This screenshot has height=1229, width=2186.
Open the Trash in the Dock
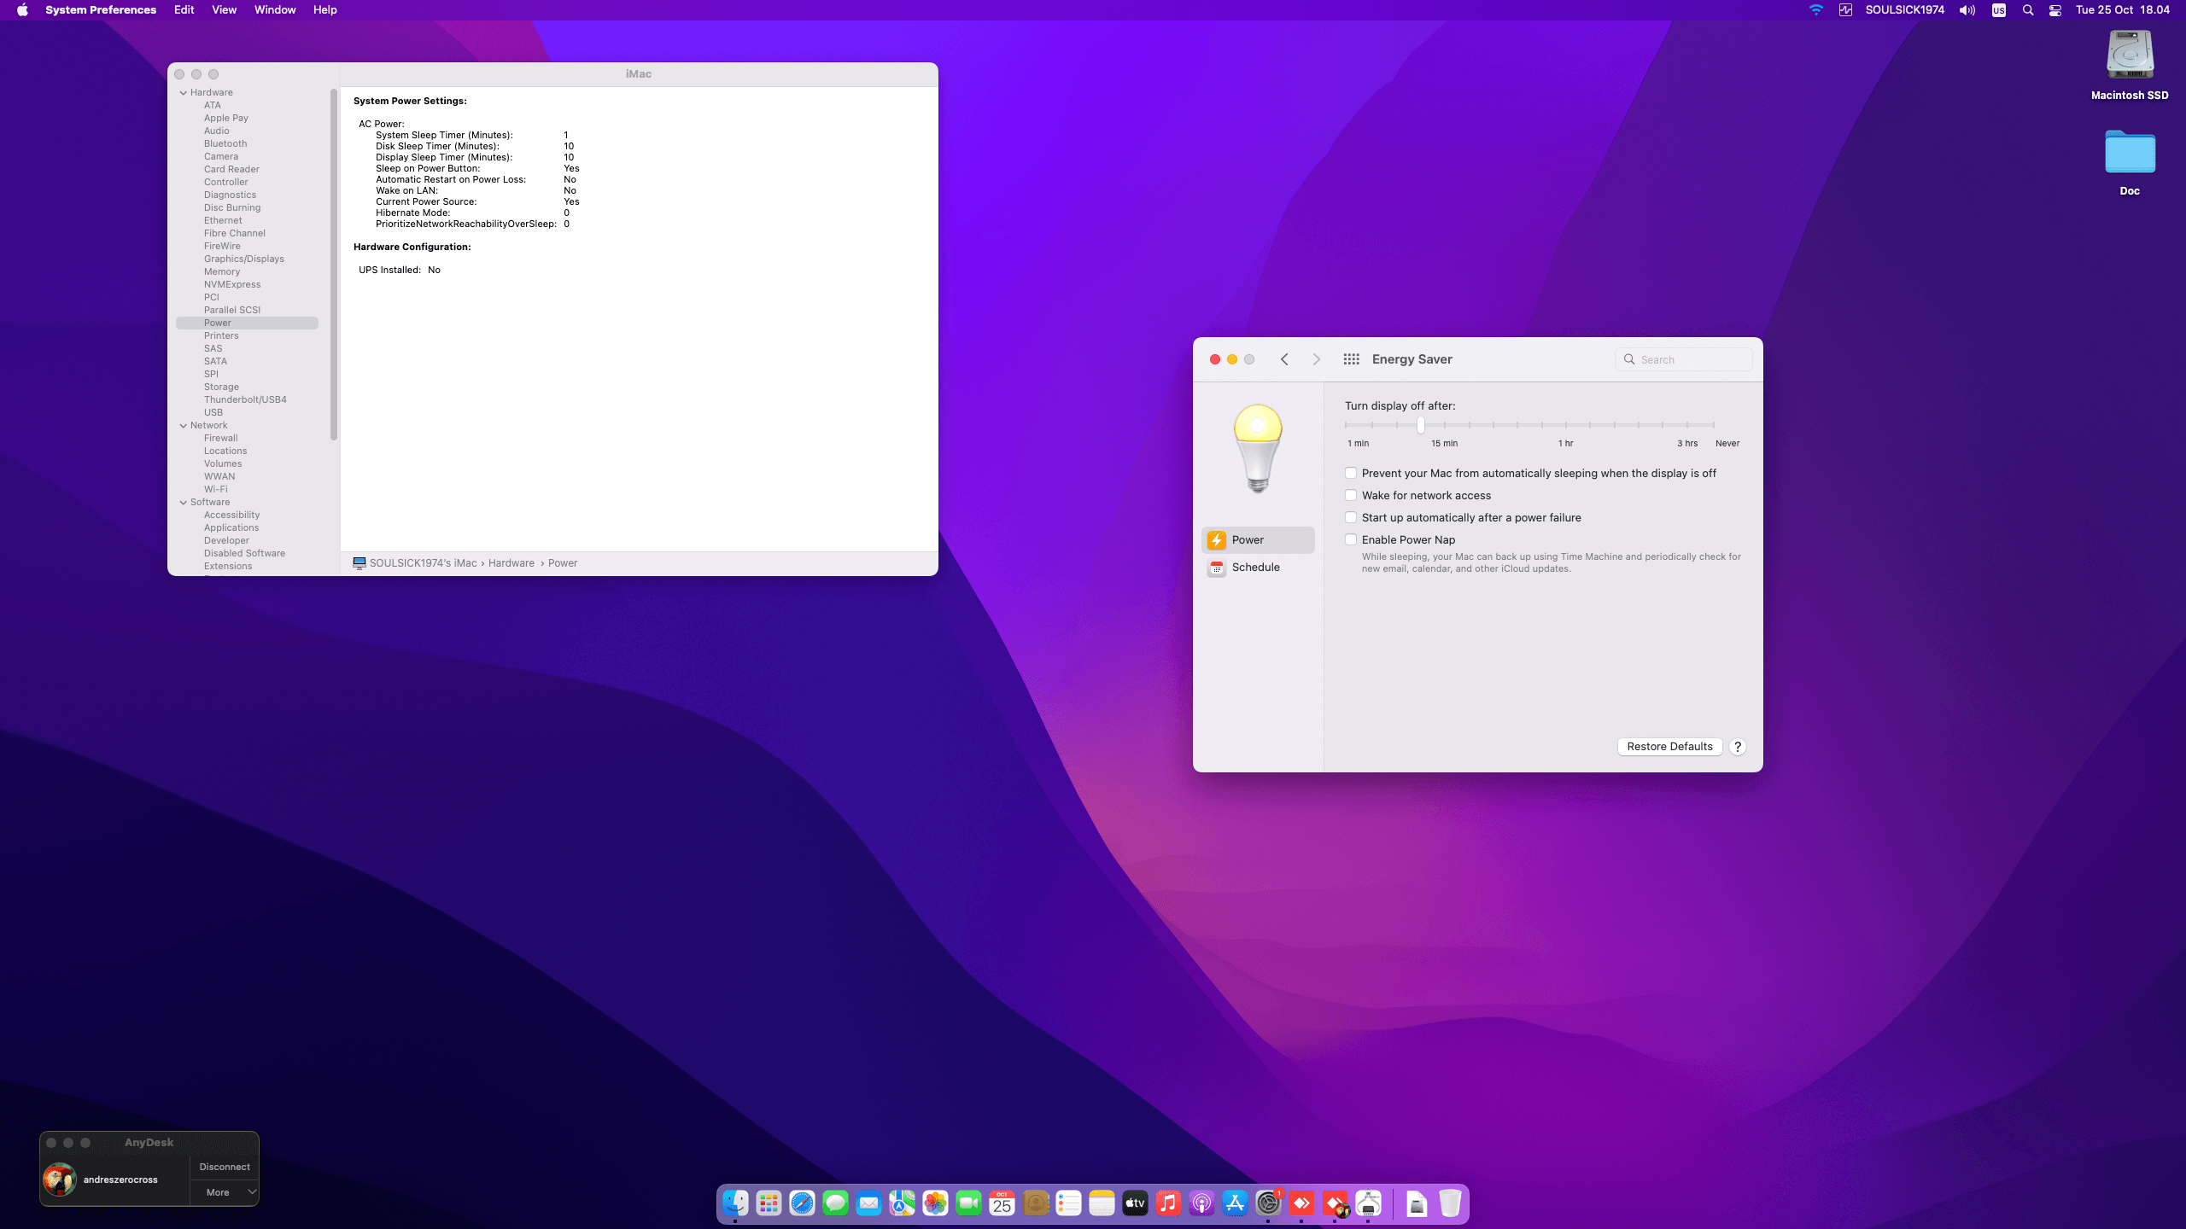[1450, 1203]
